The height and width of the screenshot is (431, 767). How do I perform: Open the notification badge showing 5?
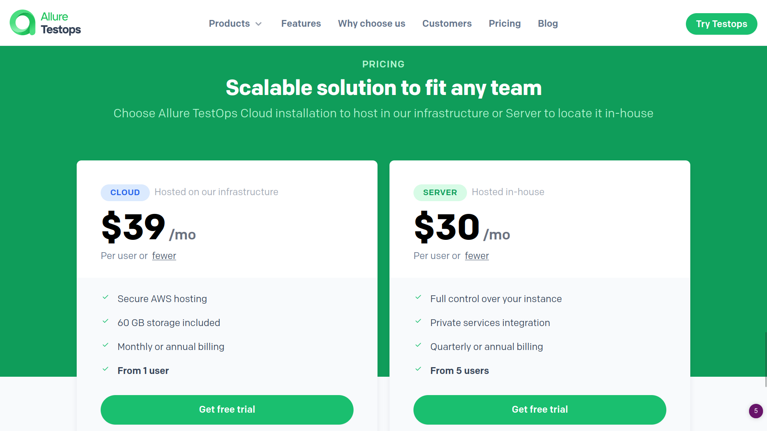(755, 411)
